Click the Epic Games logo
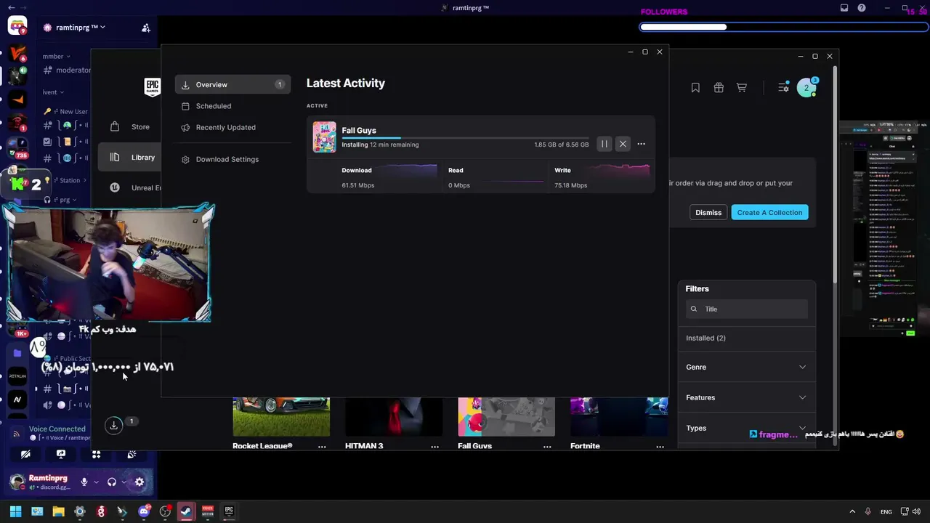930x523 pixels. pyautogui.click(x=152, y=87)
